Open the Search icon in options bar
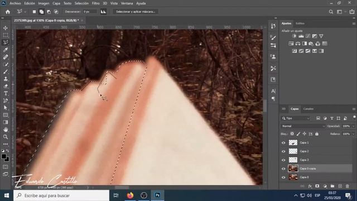The image size is (357, 201). click(331, 12)
